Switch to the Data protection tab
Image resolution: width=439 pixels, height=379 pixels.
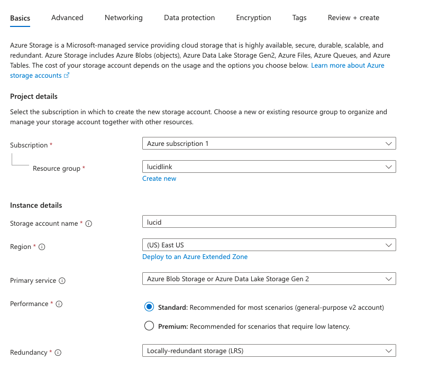(189, 17)
